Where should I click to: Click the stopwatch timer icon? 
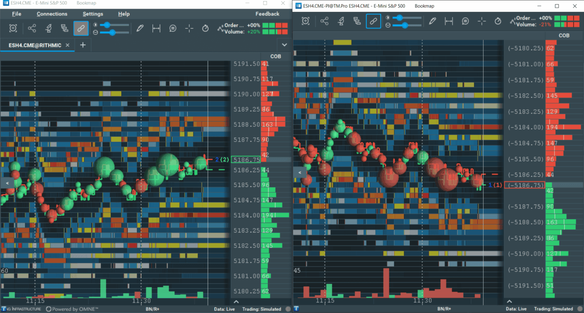[x=205, y=28]
